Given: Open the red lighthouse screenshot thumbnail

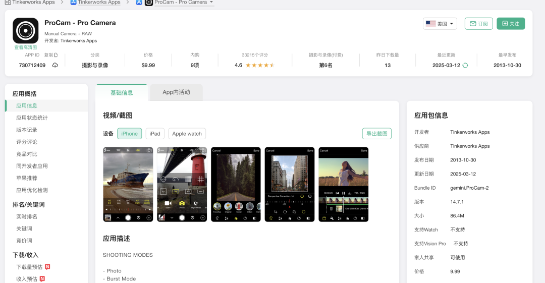Looking at the screenshot, I should tap(182, 184).
